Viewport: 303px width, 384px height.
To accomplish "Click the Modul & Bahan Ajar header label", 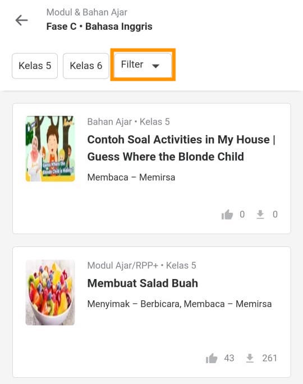I will pyautogui.click(x=87, y=12).
